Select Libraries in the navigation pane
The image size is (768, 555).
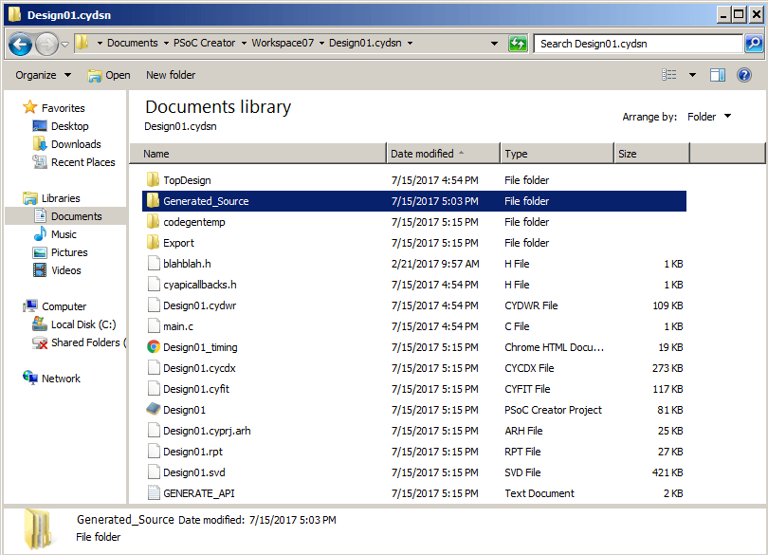coord(61,198)
